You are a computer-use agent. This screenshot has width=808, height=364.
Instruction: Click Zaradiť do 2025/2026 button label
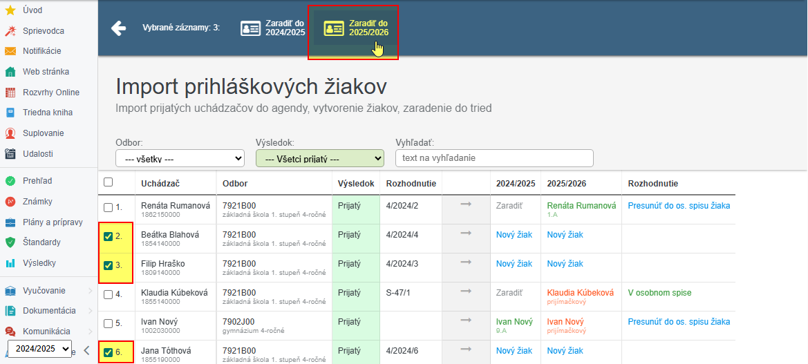[368, 28]
